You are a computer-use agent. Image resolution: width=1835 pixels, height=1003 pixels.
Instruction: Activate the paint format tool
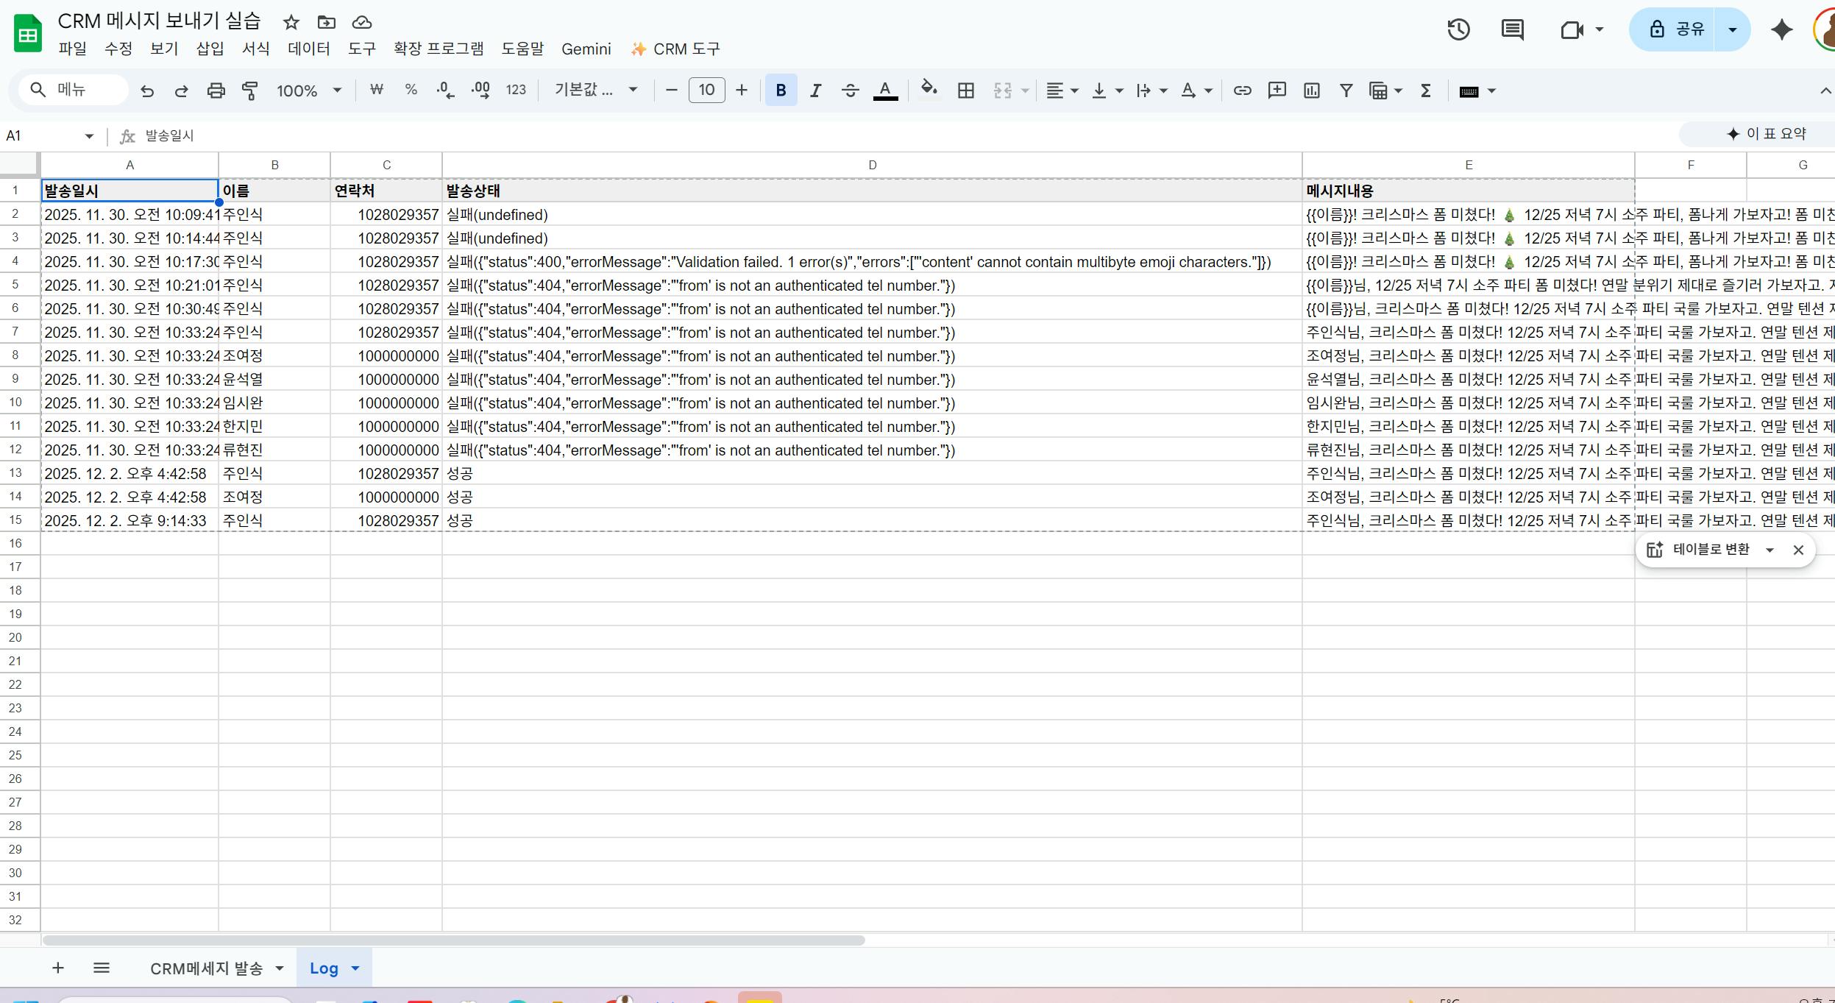point(249,90)
